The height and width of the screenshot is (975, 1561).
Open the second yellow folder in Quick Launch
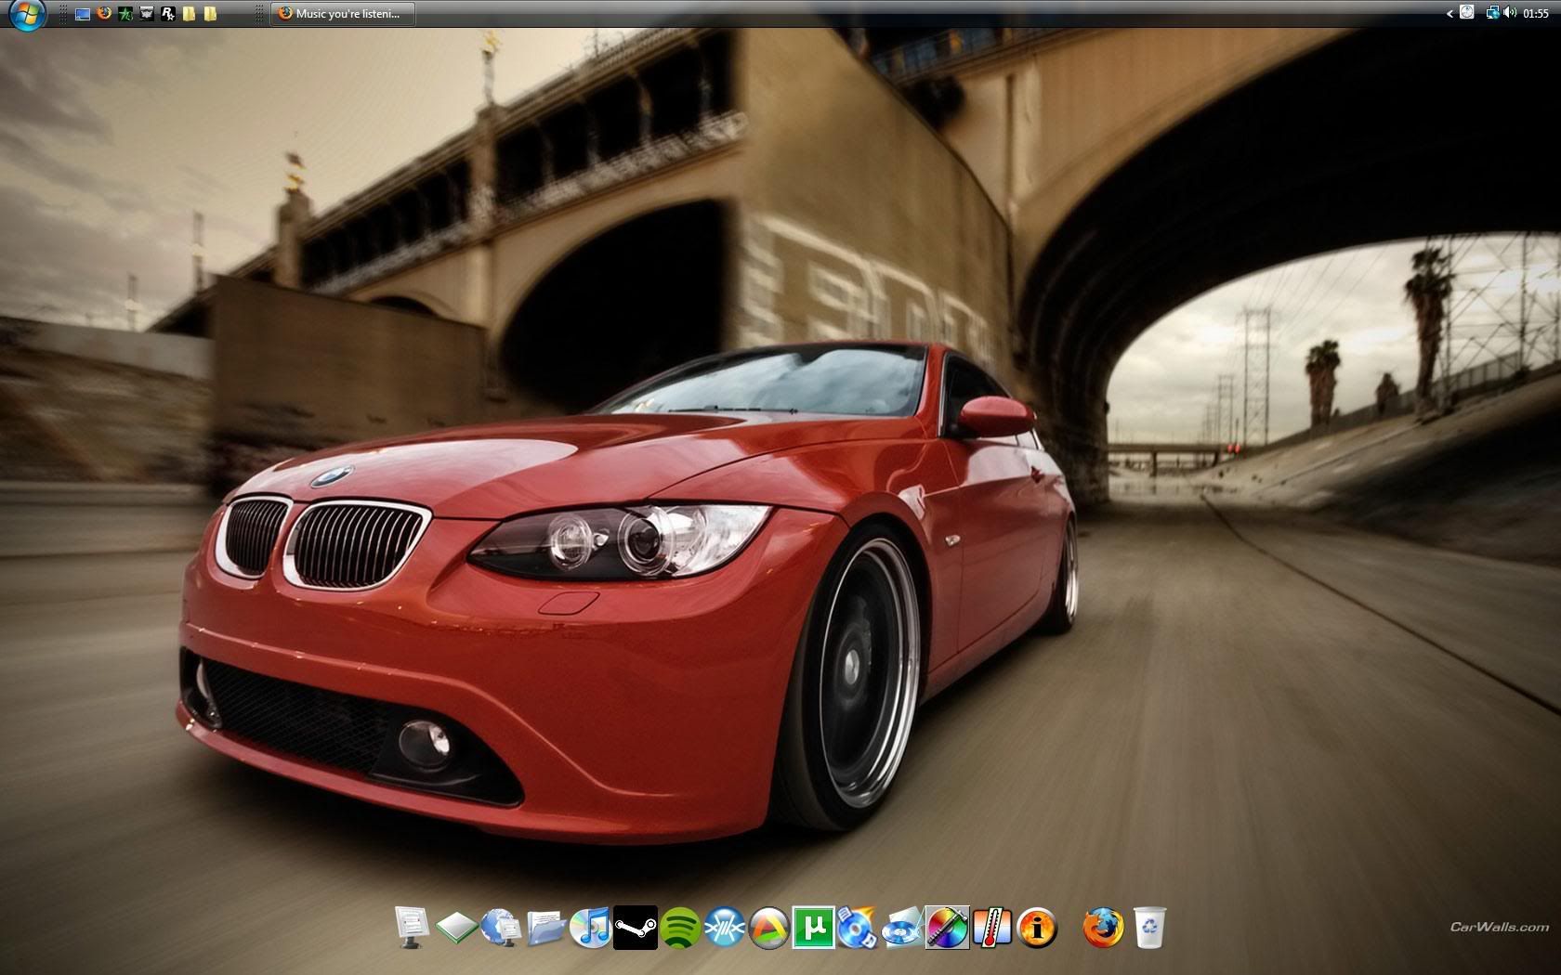point(210,14)
